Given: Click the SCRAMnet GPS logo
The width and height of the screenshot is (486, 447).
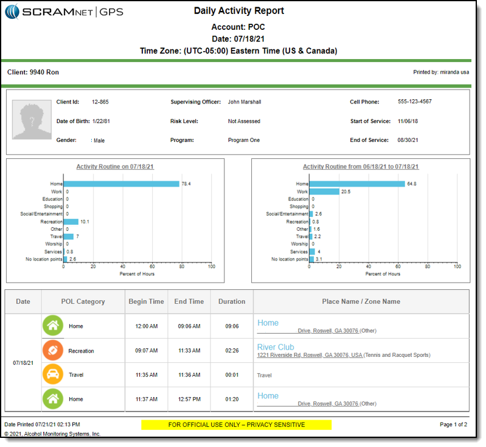Looking at the screenshot, I should point(63,12).
